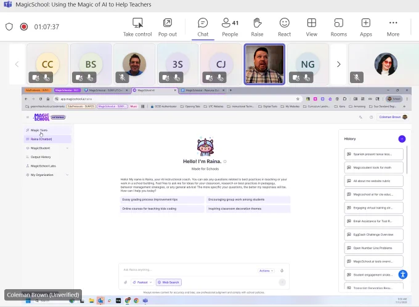
Task: Start a new chat with plus button
Action: (x=402, y=139)
